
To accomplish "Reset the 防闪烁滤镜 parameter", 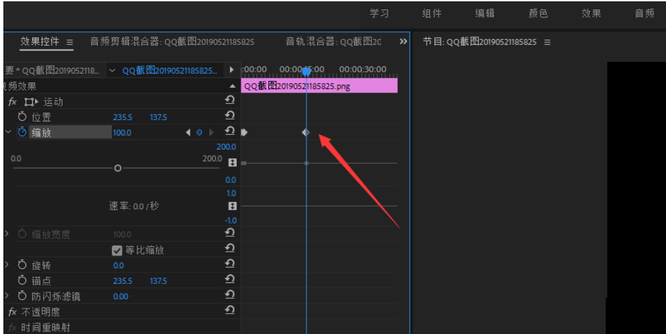I will [230, 294].
